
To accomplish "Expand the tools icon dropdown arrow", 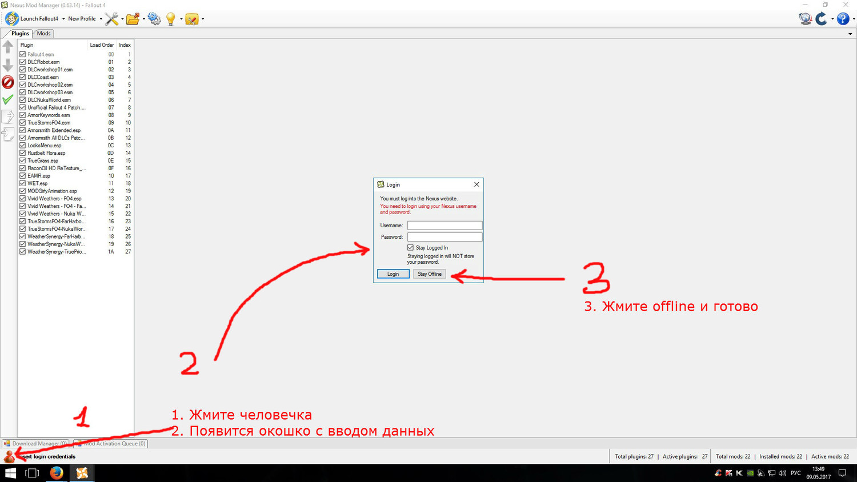I will 122,19.
